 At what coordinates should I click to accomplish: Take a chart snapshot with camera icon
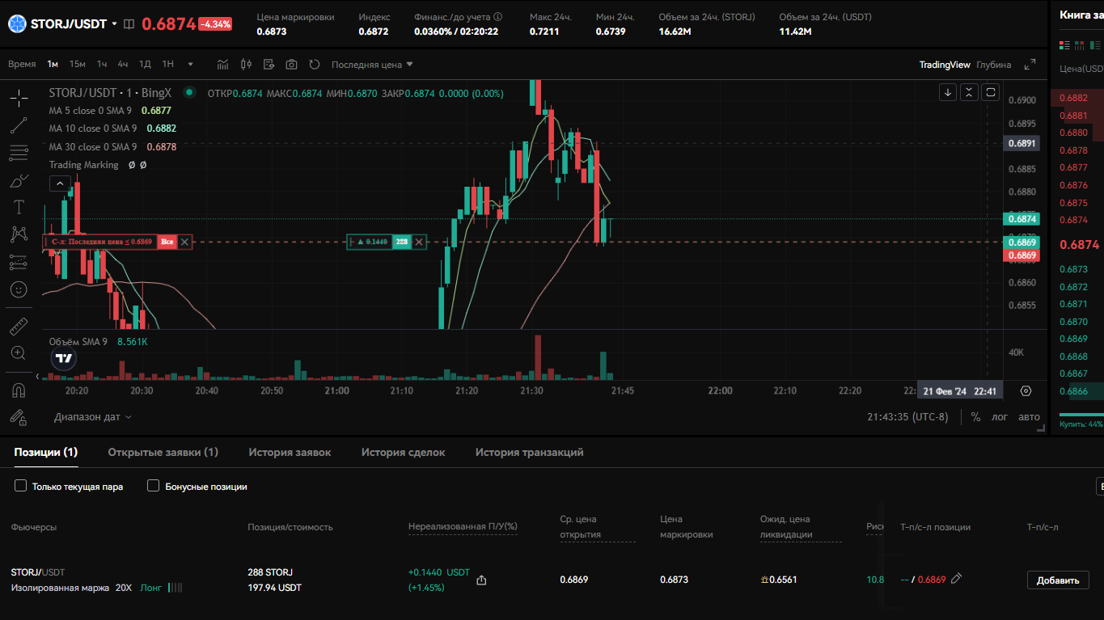point(291,64)
